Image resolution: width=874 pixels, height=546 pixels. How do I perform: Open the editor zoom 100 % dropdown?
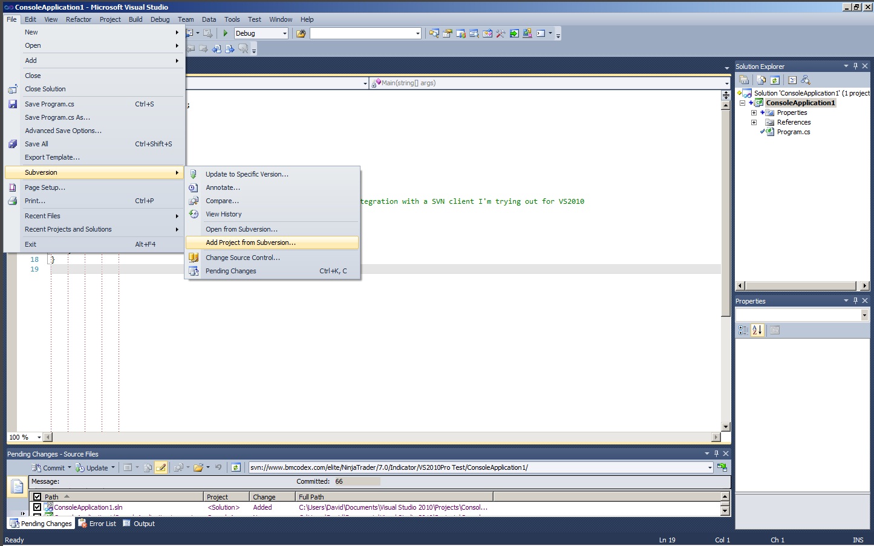pyautogui.click(x=39, y=437)
